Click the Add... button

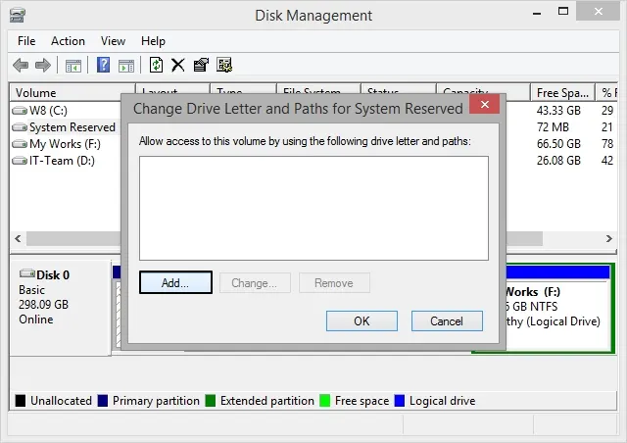[175, 282]
